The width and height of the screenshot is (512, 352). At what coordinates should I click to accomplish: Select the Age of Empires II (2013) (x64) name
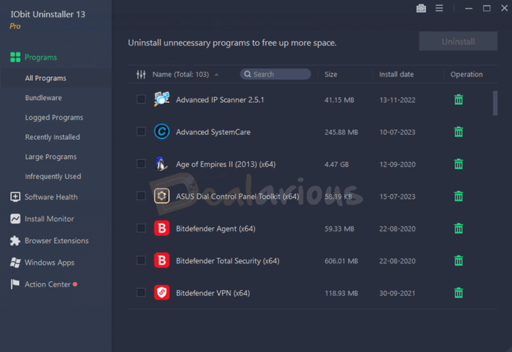[x=225, y=164]
